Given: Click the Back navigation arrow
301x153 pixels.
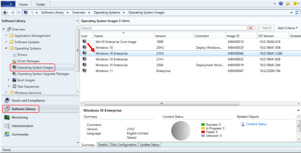Looking at the screenshot, I should (5, 12).
